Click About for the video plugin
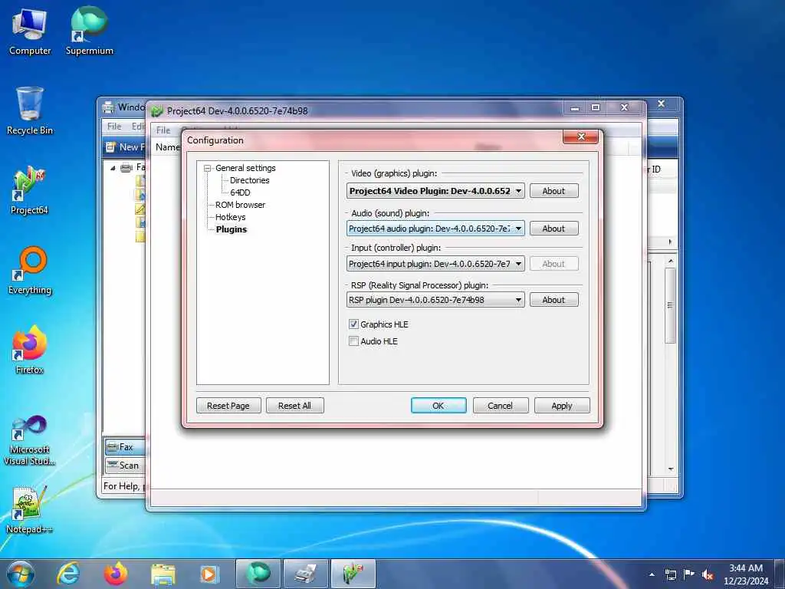 pyautogui.click(x=553, y=191)
